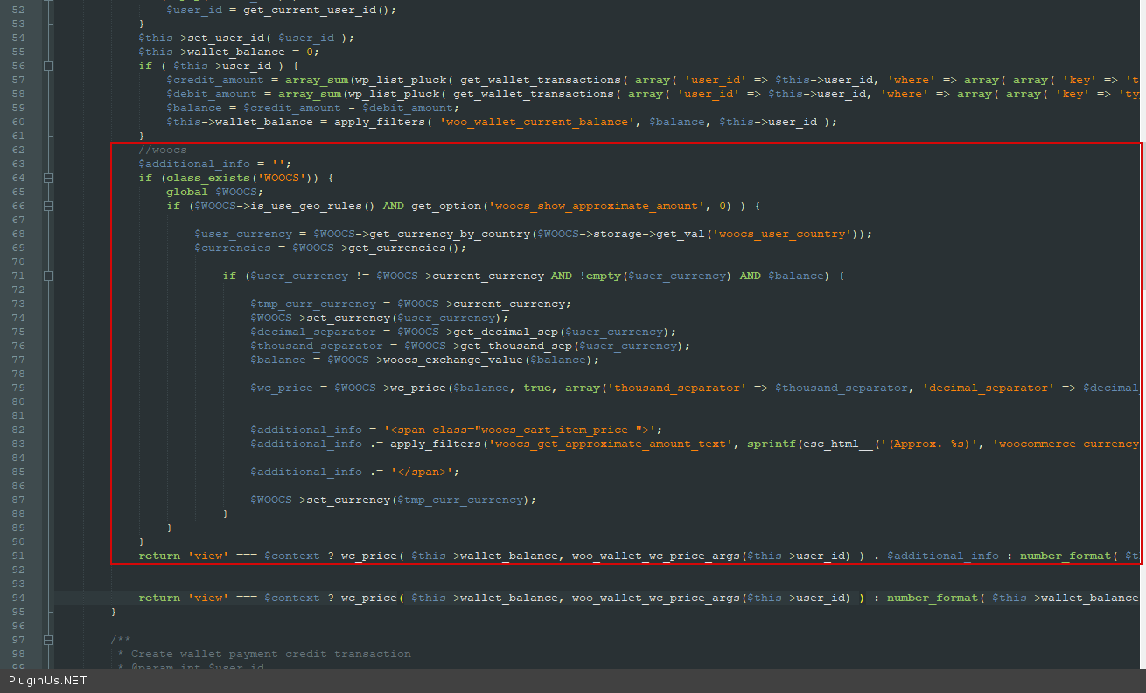Click line number 79 in the gutter
This screenshot has height=693, width=1146.
pos(17,388)
